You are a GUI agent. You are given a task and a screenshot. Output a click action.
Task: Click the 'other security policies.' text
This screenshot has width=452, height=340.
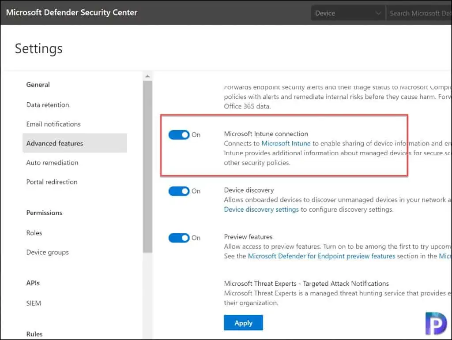pos(257,163)
